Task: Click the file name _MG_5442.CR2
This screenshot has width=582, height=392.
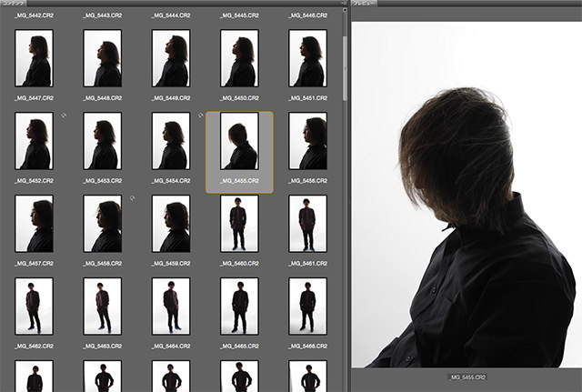Action: click(x=35, y=15)
